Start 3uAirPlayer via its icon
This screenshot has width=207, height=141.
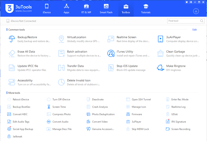pyautogui.click(x=160, y=39)
